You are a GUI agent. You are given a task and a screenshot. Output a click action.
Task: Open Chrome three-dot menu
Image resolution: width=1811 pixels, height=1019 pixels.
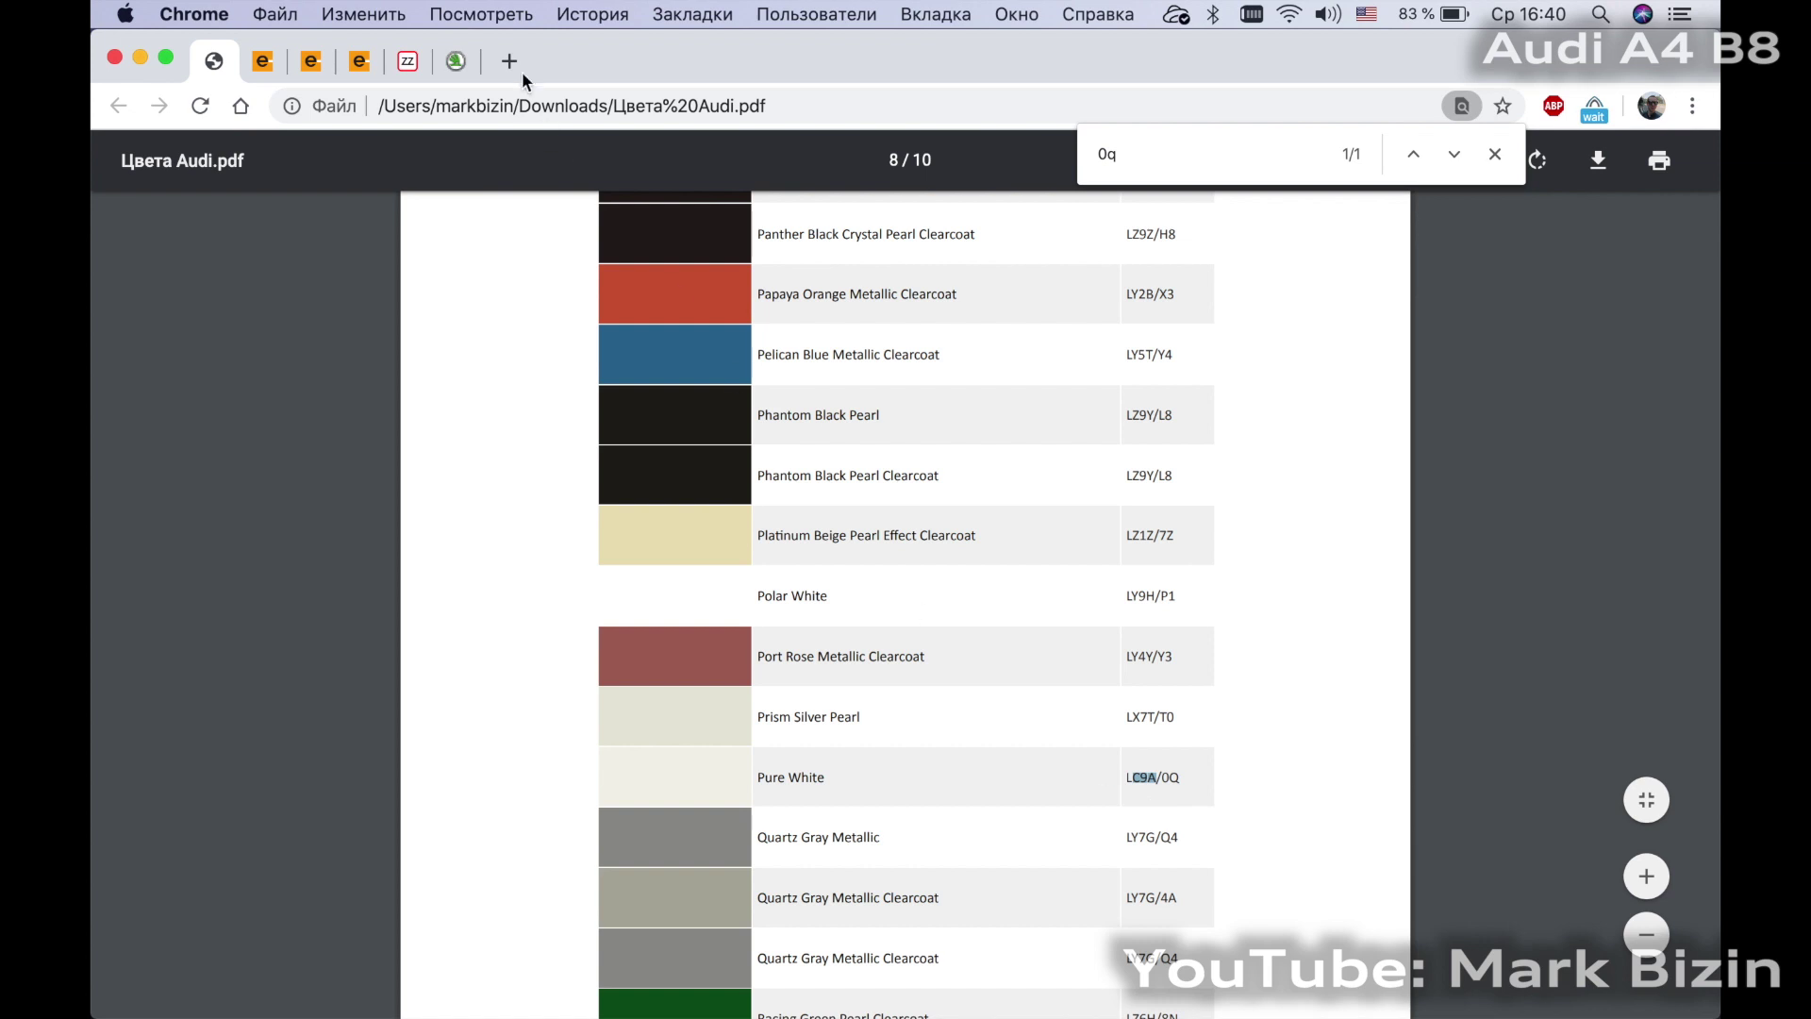(1692, 106)
